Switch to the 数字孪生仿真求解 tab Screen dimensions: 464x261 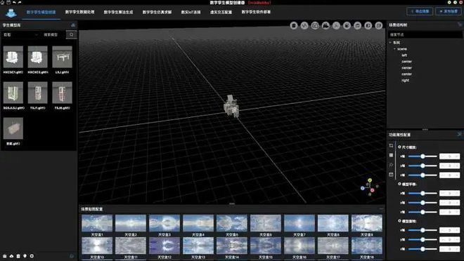(157, 12)
